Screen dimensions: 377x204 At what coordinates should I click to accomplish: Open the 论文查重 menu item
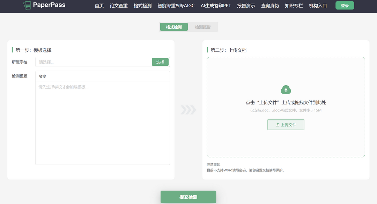pyautogui.click(x=118, y=6)
